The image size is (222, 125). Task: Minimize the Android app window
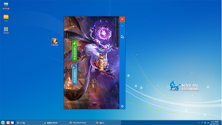pos(122,26)
